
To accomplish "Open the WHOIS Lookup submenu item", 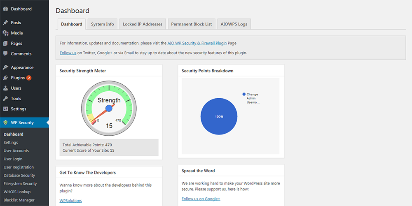I will (x=17, y=192).
